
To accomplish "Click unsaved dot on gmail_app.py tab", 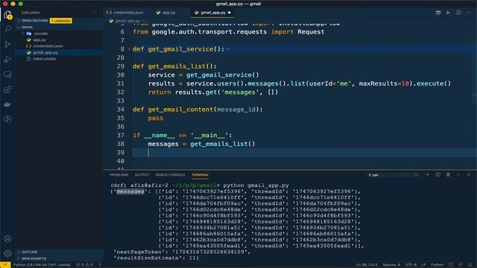I will click(230, 13).
